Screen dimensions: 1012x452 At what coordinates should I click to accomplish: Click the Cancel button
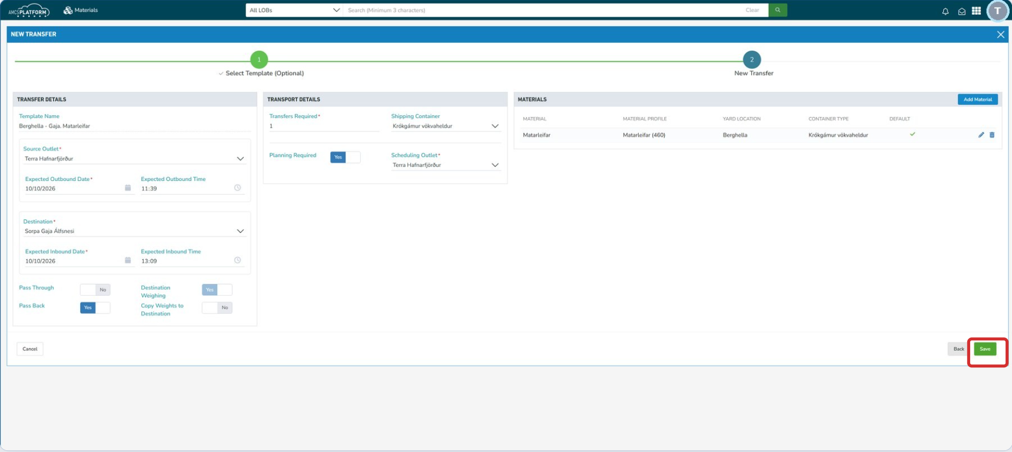30,349
